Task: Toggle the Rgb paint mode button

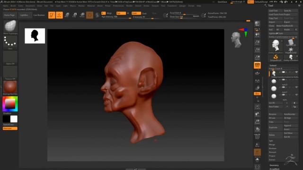Action: (121, 13)
